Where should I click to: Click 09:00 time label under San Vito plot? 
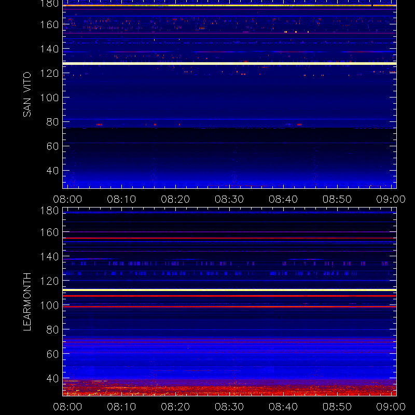pyautogui.click(x=391, y=199)
